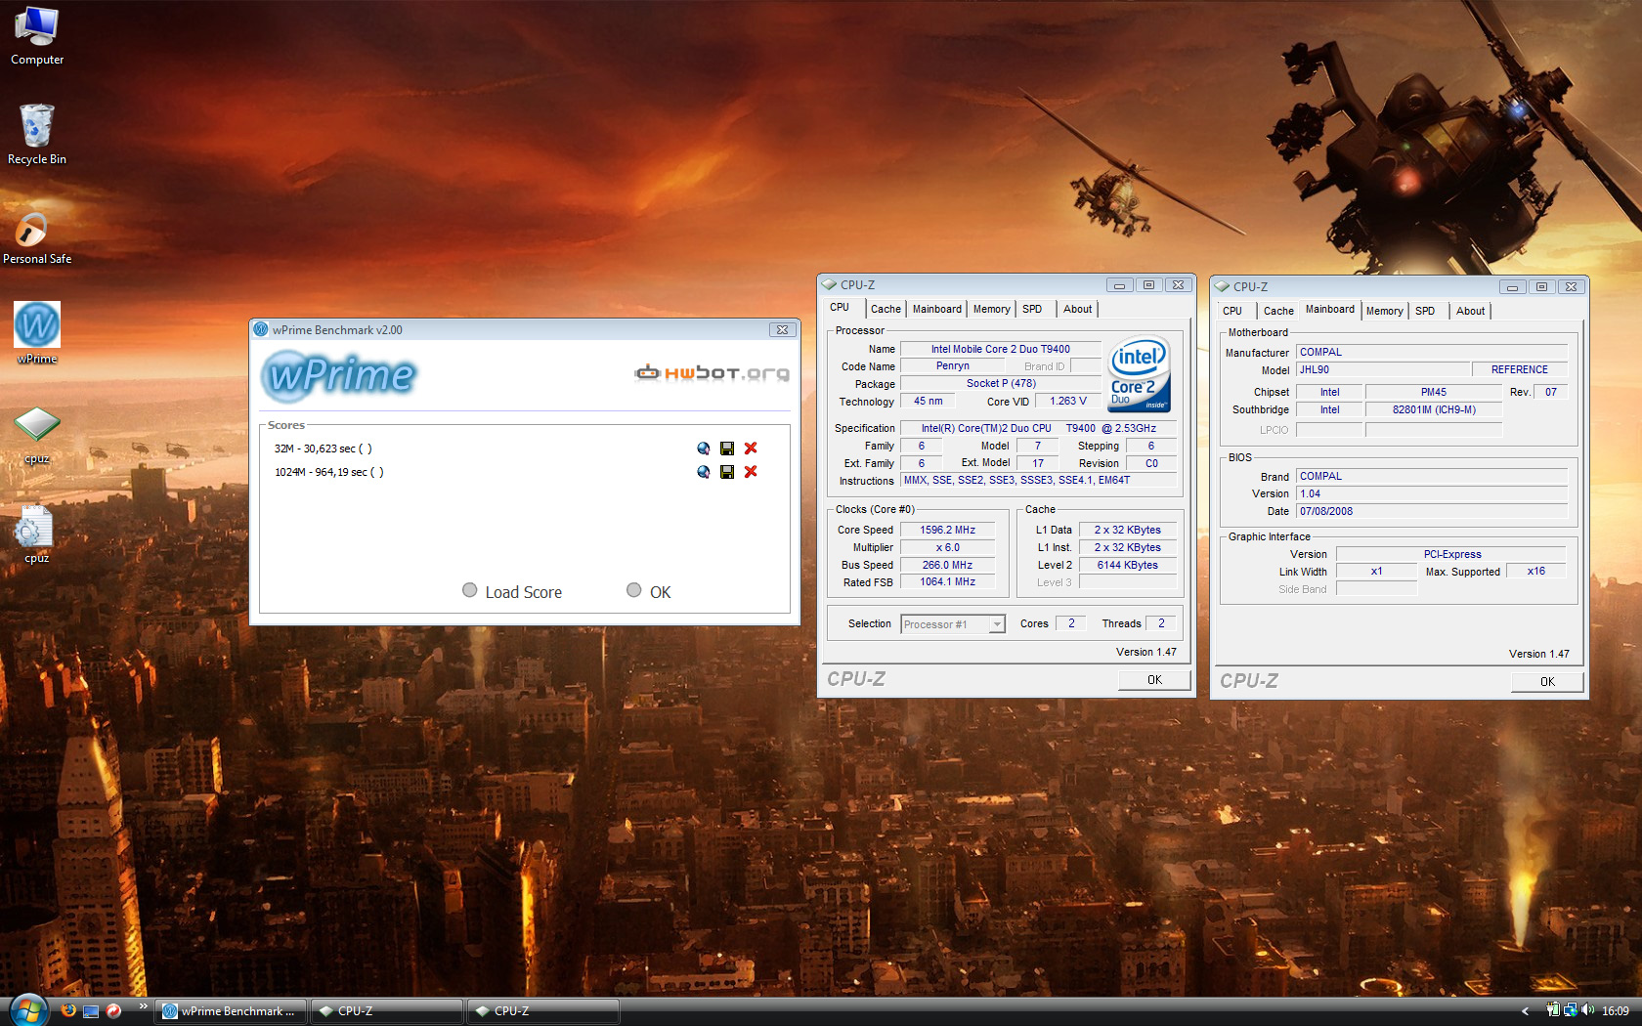Open the Windows Start orb

[28, 1010]
